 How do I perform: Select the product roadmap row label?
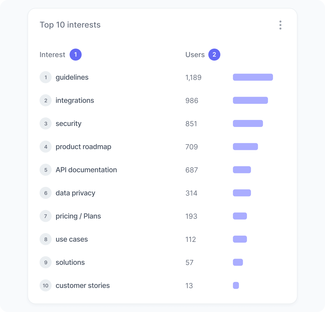(83, 147)
